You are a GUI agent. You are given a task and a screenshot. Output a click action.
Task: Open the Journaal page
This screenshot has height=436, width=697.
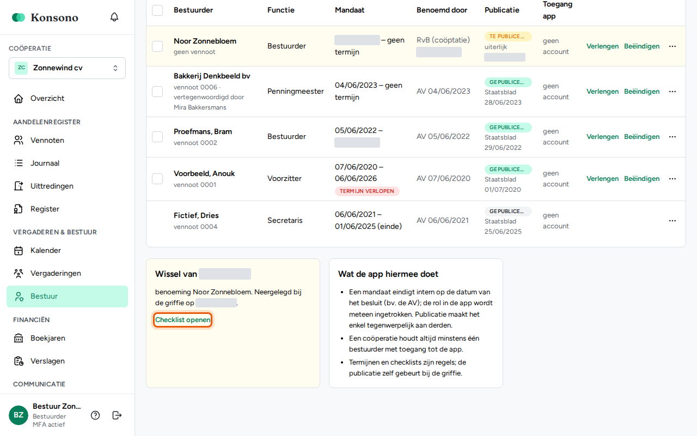[67, 163]
